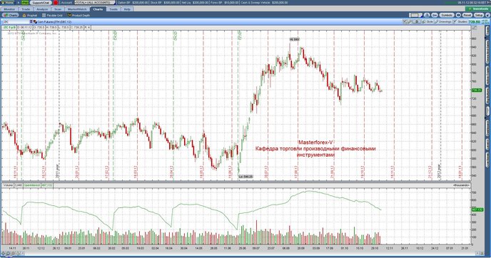Viewport: 491px width, 258px height.
Task: Open the Trade tab
Action: (26, 9)
